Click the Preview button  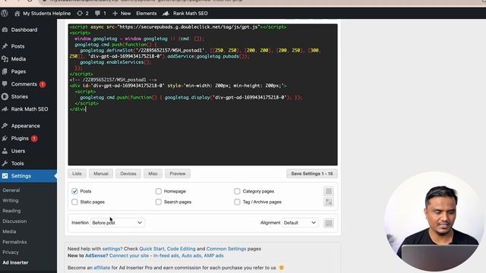(x=178, y=174)
